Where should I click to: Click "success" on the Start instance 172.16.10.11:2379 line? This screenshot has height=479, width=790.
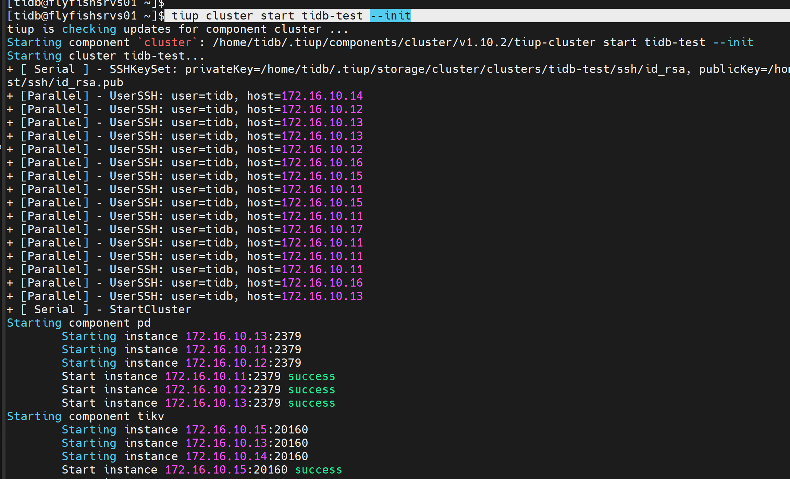[x=312, y=376]
